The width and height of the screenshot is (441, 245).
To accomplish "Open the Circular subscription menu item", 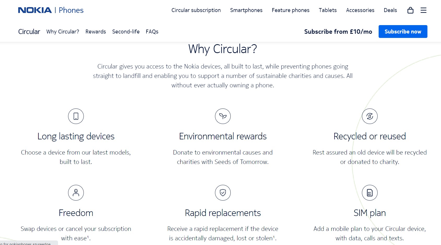I will 196,10.
